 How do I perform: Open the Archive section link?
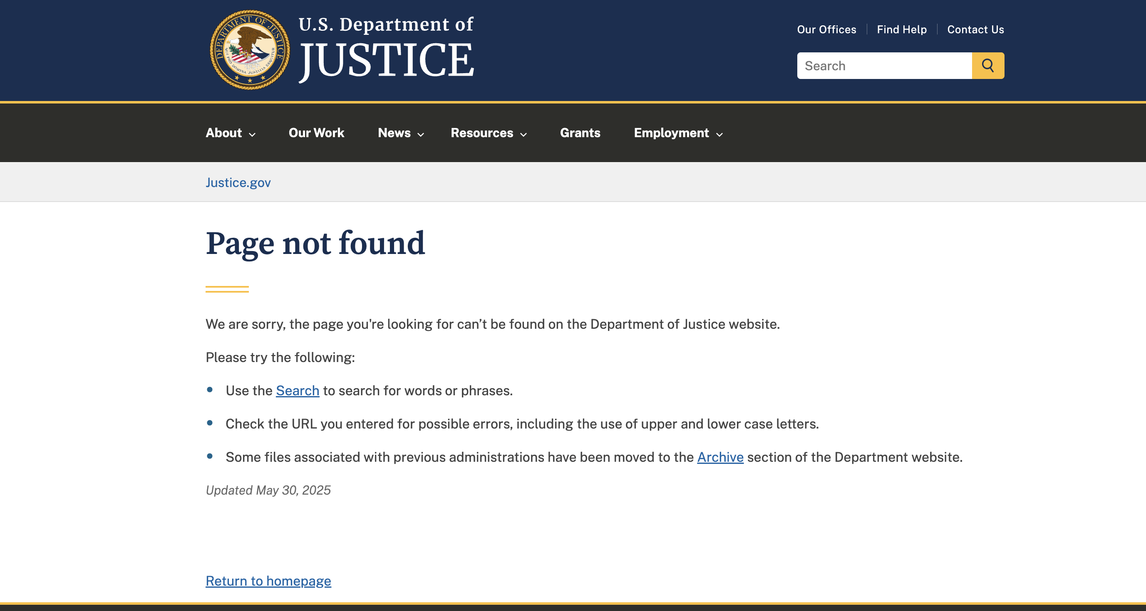[720, 457]
